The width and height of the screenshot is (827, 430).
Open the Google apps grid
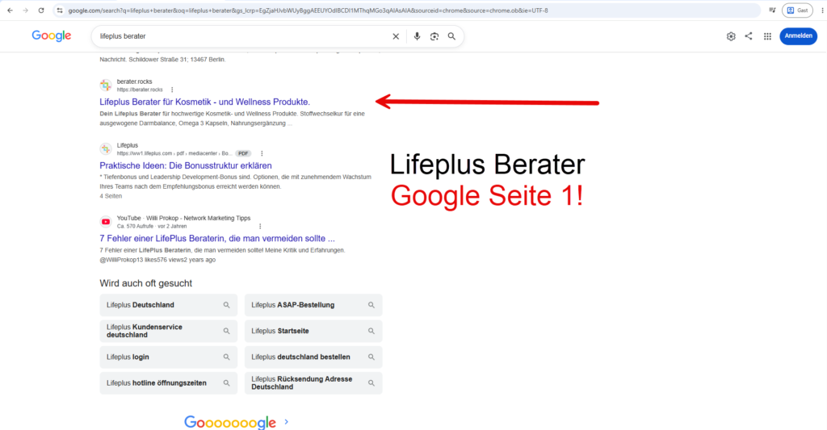[767, 36]
